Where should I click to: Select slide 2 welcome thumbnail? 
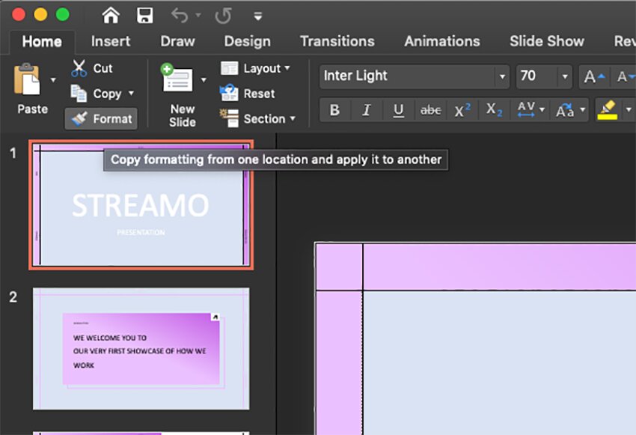tap(141, 349)
